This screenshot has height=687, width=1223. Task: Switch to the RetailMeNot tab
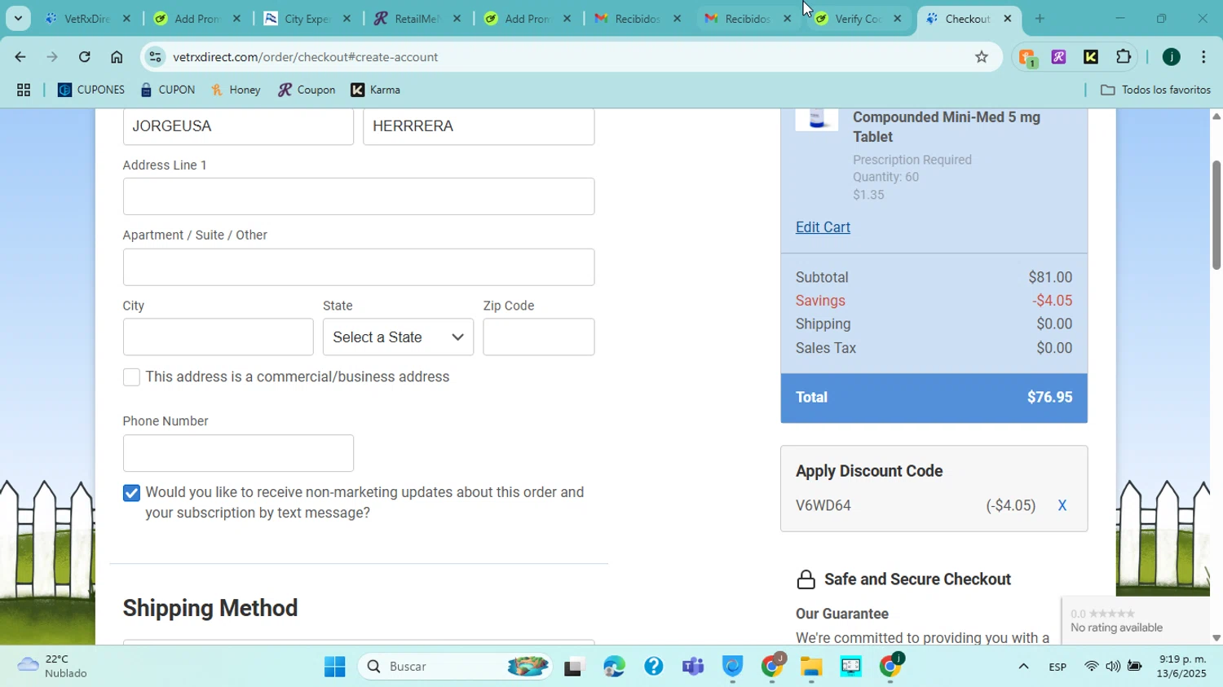[418, 19]
